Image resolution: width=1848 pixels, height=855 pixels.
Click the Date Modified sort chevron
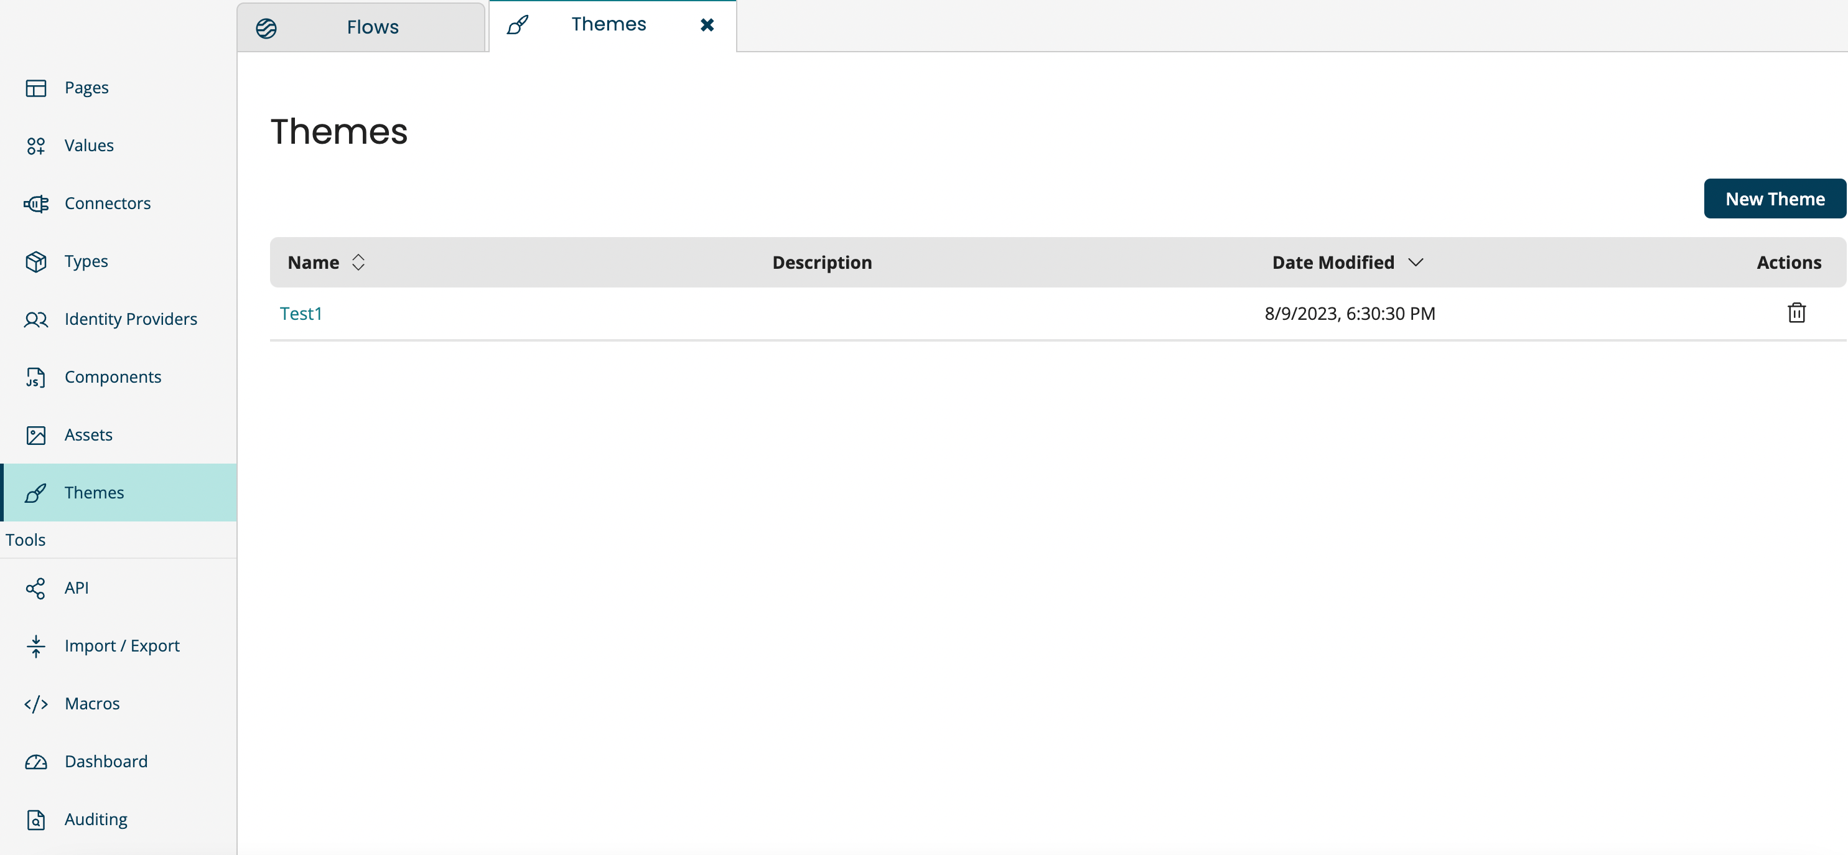point(1415,263)
